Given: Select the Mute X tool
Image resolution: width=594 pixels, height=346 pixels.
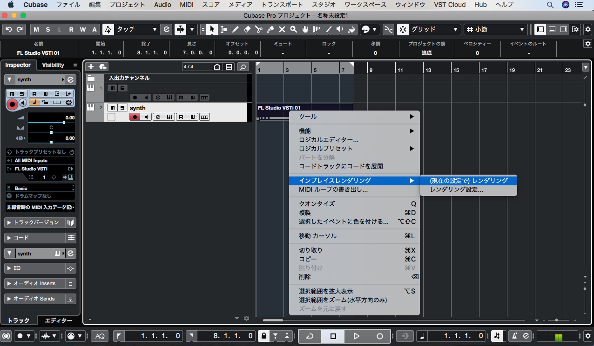Looking at the screenshot, I should tap(282, 29).
